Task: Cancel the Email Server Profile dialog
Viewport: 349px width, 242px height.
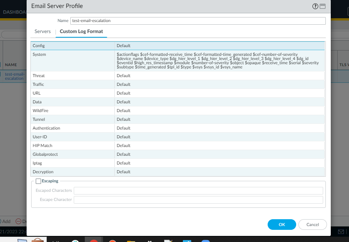Action: click(313, 225)
